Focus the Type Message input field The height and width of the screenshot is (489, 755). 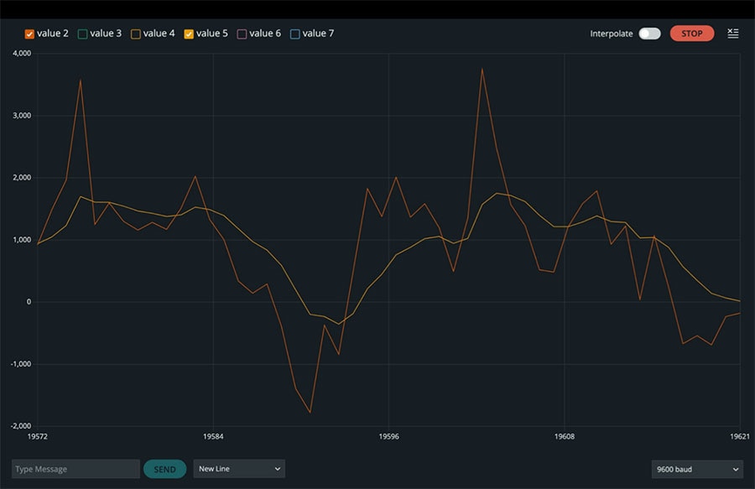(x=75, y=469)
